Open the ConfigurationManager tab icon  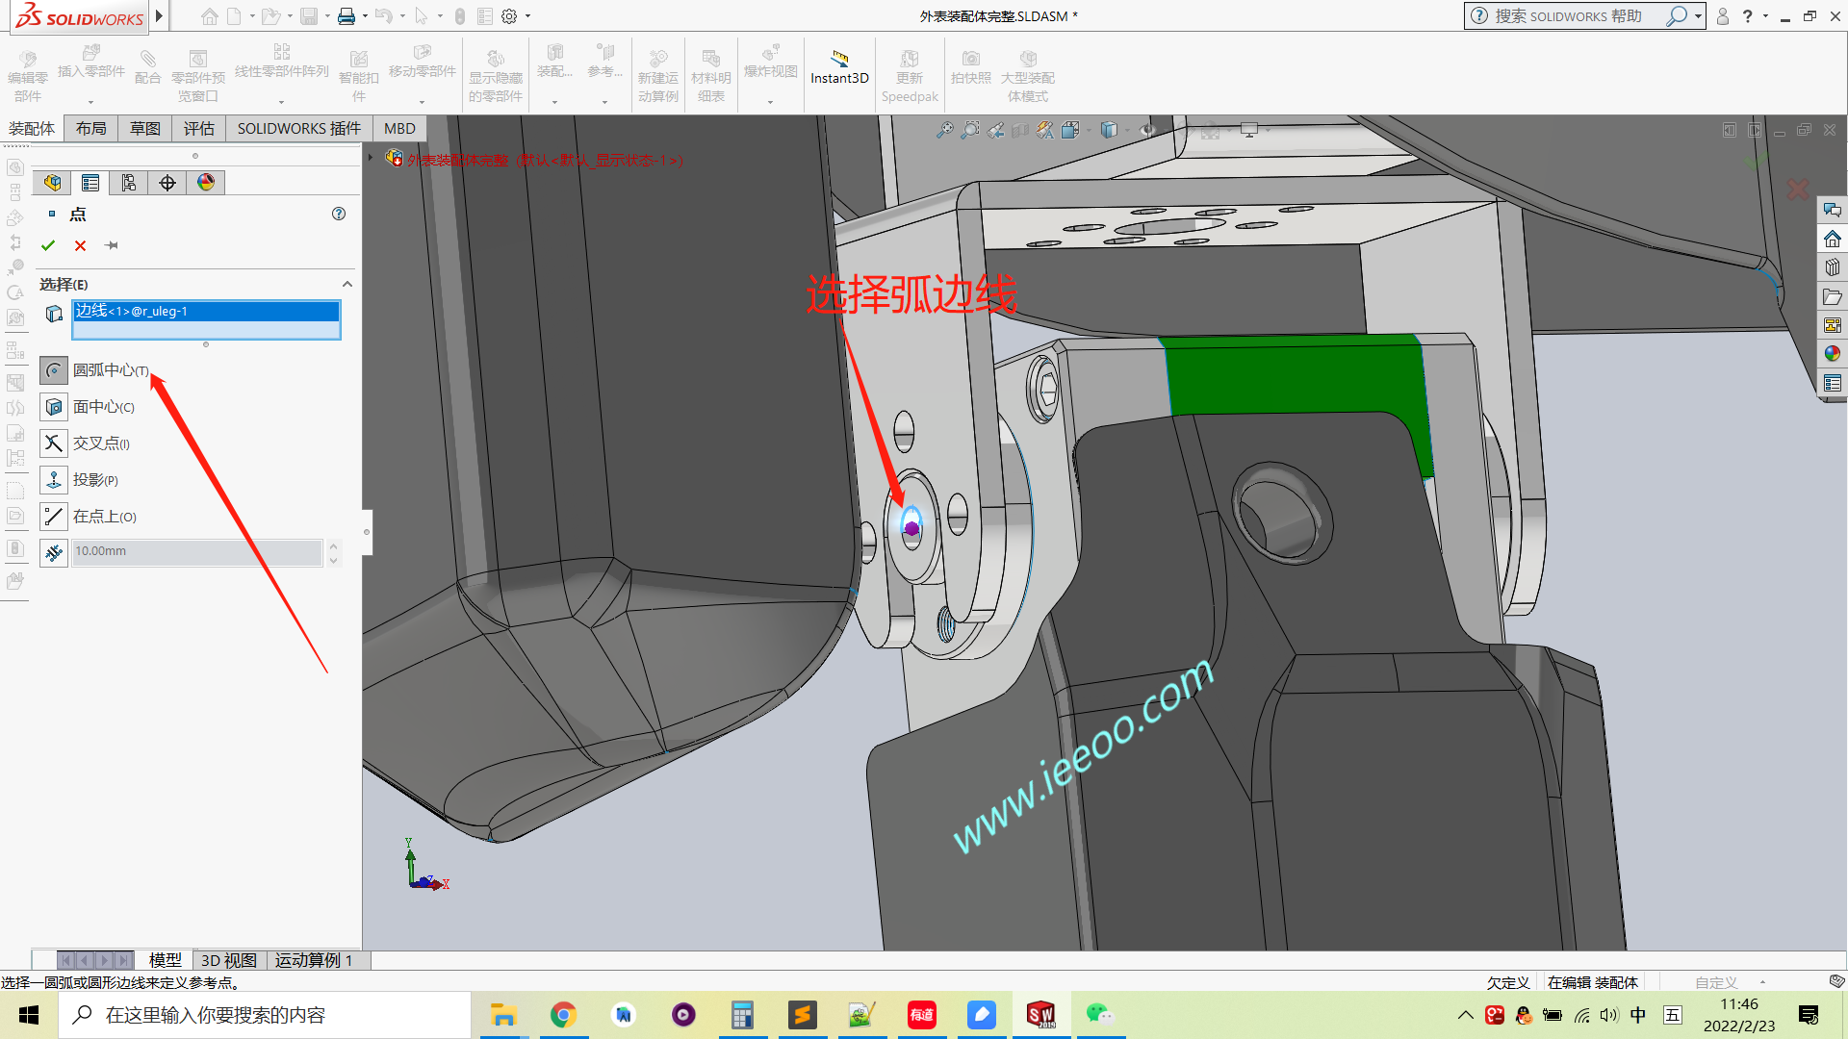point(129,183)
